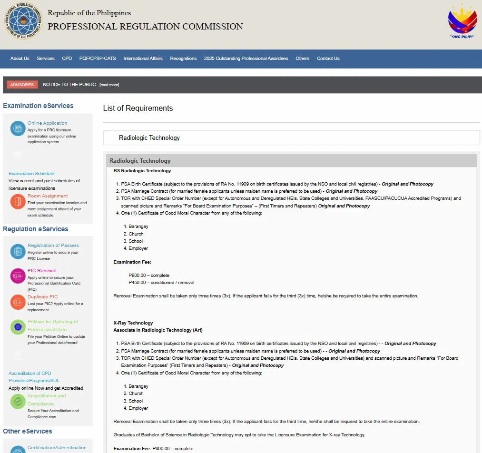Open the Services menu
The image size is (482, 453).
tap(46, 59)
